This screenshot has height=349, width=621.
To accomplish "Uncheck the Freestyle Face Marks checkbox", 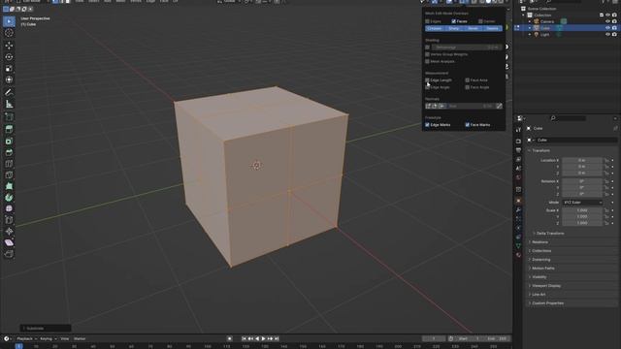I will [x=468, y=125].
